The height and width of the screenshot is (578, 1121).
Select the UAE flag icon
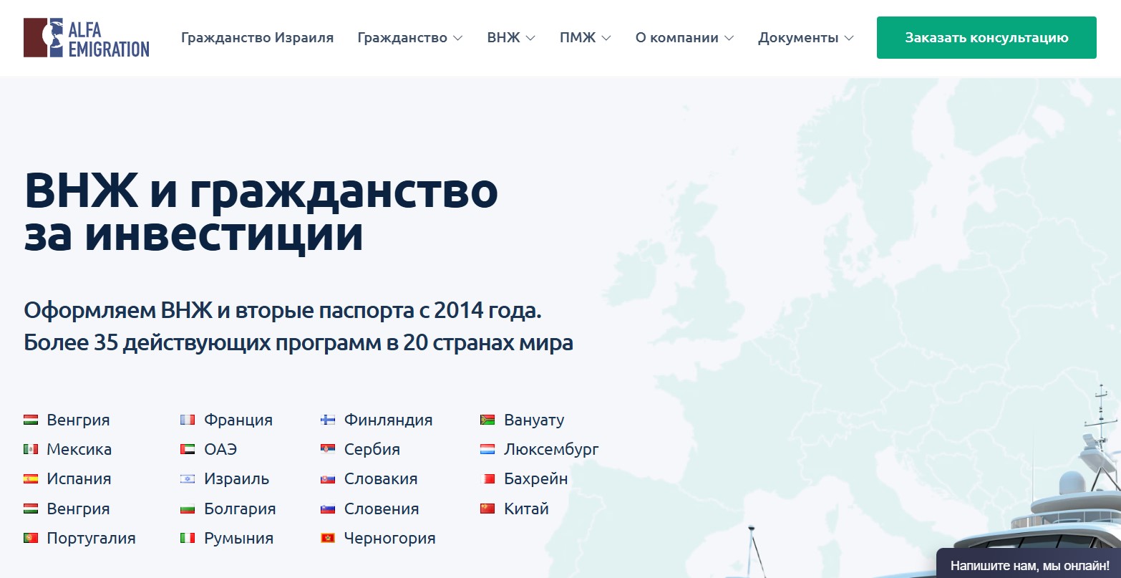click(188, 449)
